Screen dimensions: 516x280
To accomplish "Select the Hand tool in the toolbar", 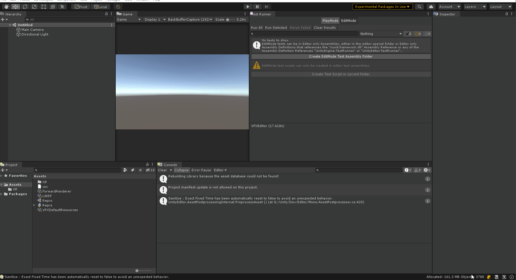I will [6, 7].
